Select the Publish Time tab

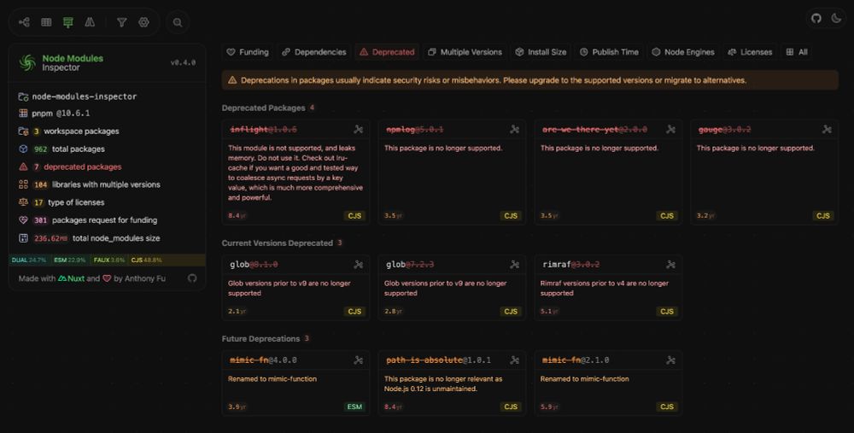[x=609, y=52]
